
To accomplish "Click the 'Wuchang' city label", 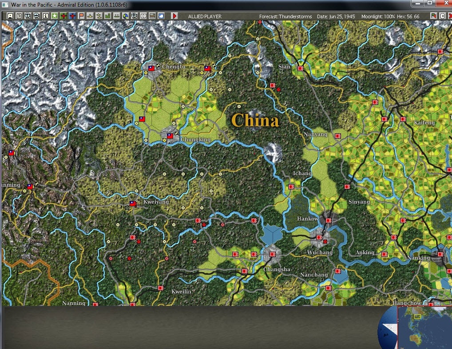I will pos(320,253).
